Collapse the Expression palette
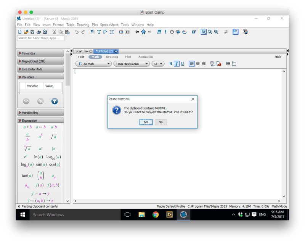The image size is (305, 243). coord(41,121)
